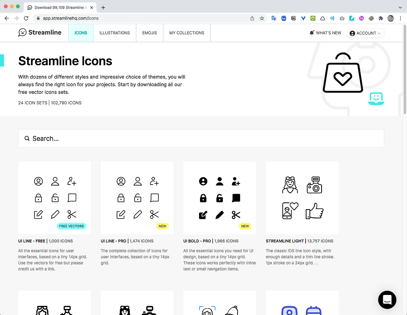Click the Streamline logo in the header
The image size is (407, 315).
point(40,32)
